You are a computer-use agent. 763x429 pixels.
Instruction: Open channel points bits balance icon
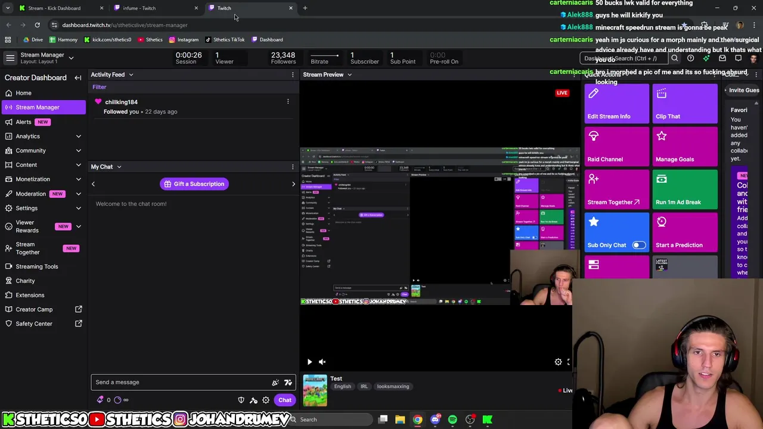100,400
